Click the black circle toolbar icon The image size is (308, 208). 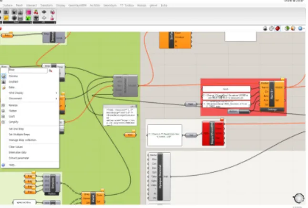tap(14, 18)
